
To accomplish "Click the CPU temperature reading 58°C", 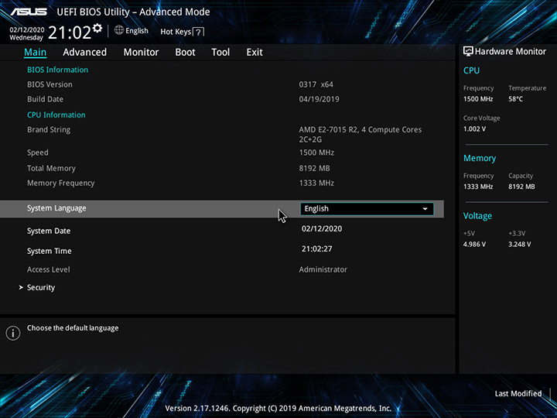I will pyautogui.click(x=515, y=99).
